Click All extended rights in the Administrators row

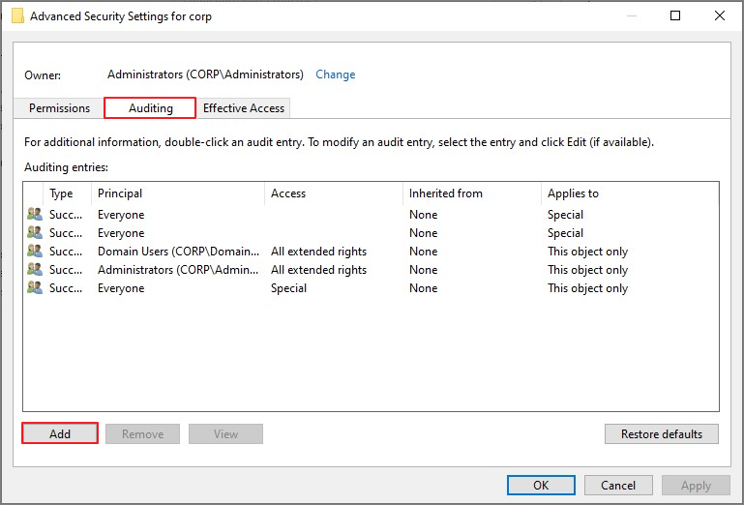click(319, 270)
